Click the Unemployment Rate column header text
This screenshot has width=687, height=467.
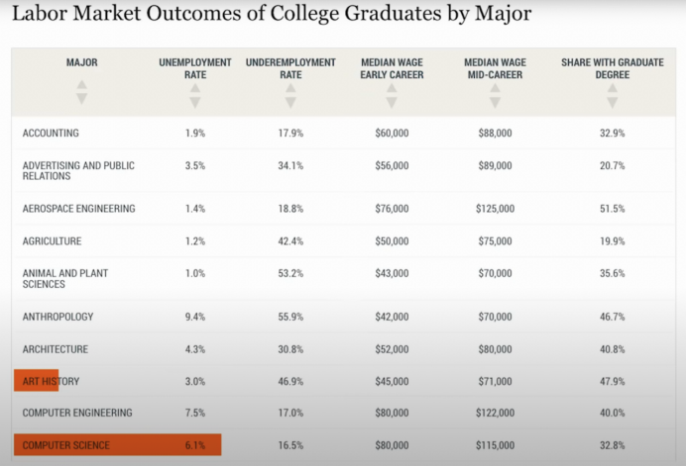click(x=195, y=68)
